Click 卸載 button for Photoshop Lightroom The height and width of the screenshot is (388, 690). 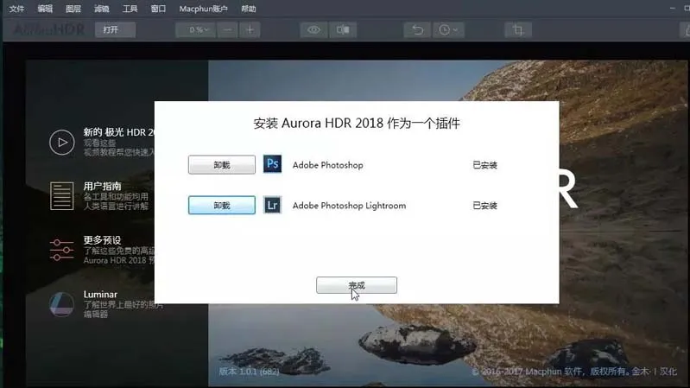[222, 205]
